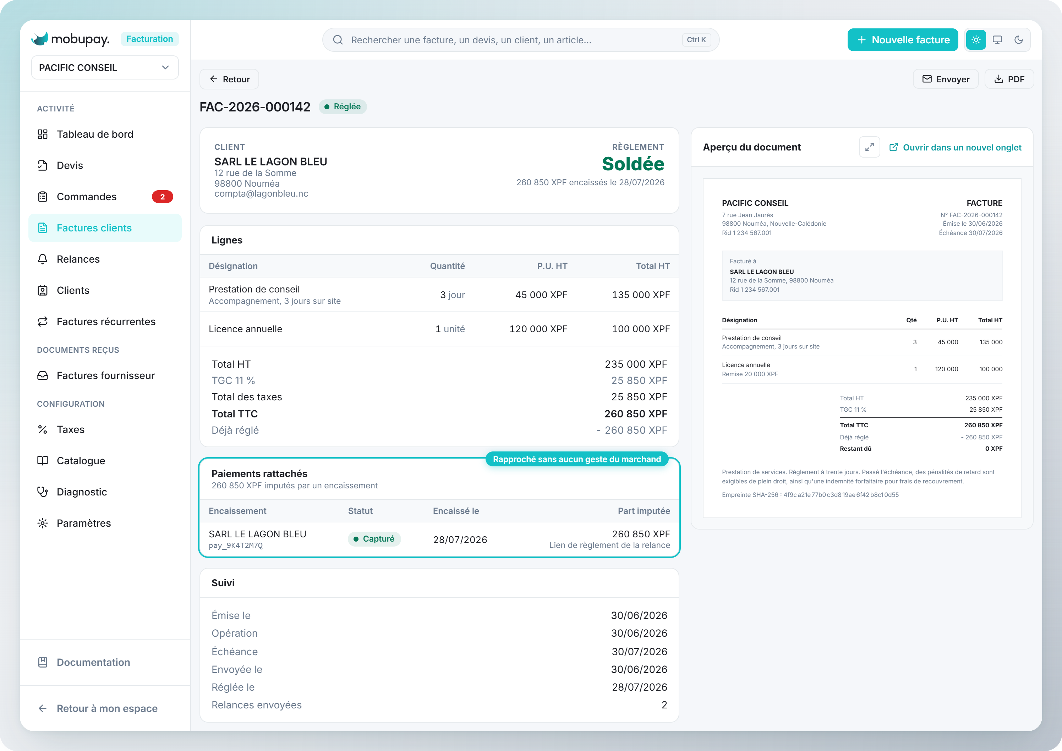The image size is (1062, 751).
Task: Open Relances bell entry
Action: pyautogui.click(x=105, y=259)
